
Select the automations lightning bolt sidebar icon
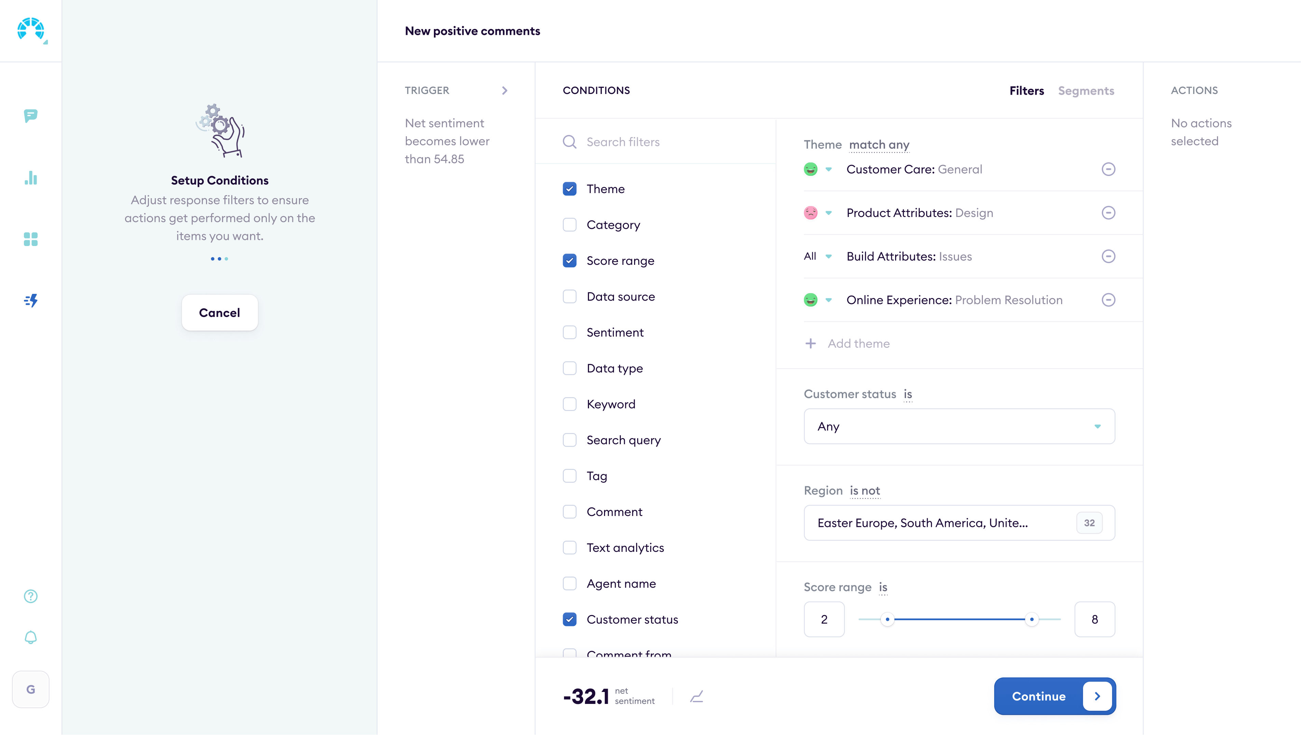coord(30,300)
